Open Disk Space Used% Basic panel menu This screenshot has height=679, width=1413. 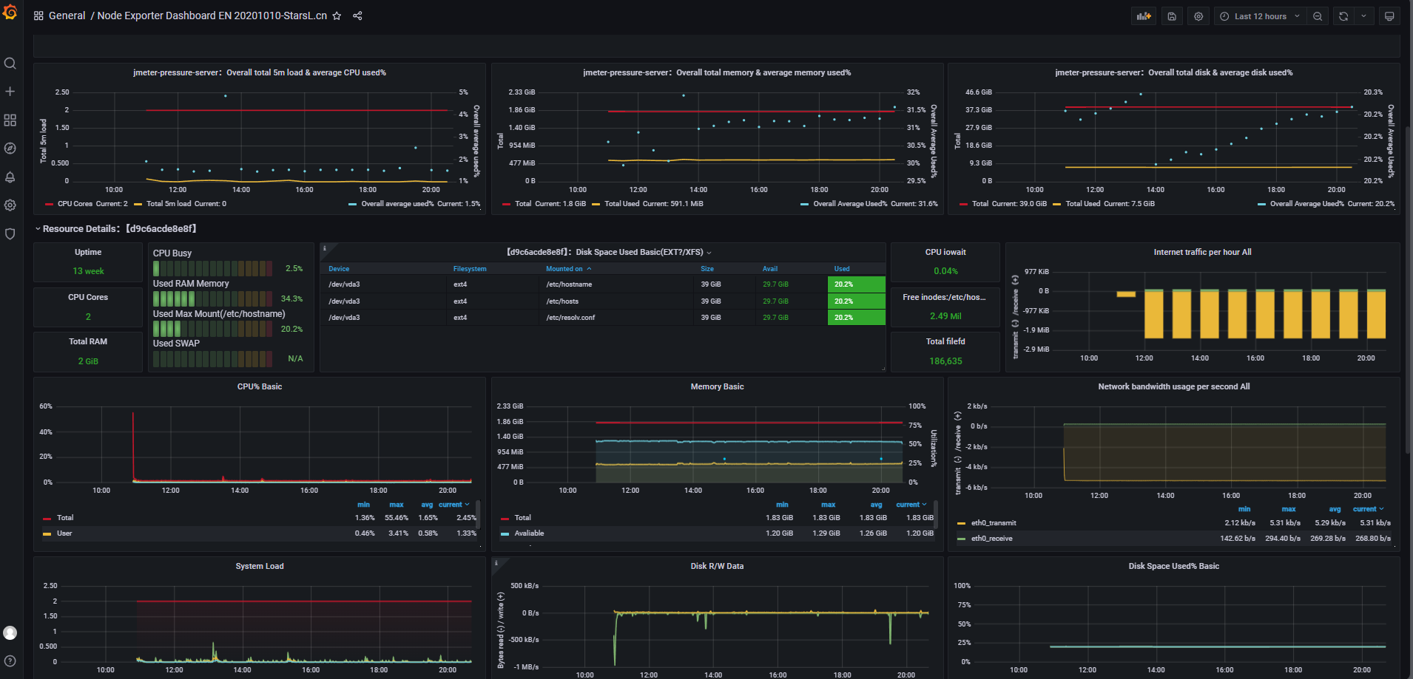(1173, 566)
